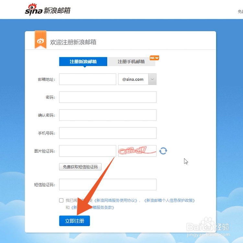Viewport: 243px width, 243px height.
Task: Open the 新浪网络服务使用协议 link
Action: coord(116,201)
